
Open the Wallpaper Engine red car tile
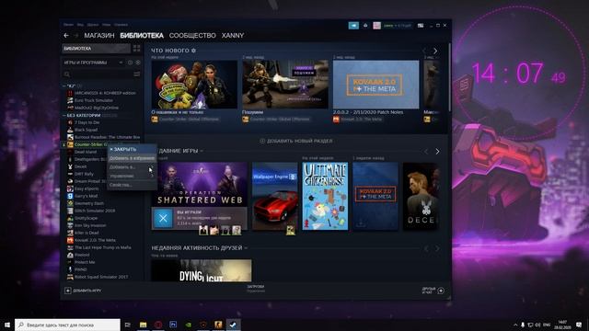tap(275, 196)
